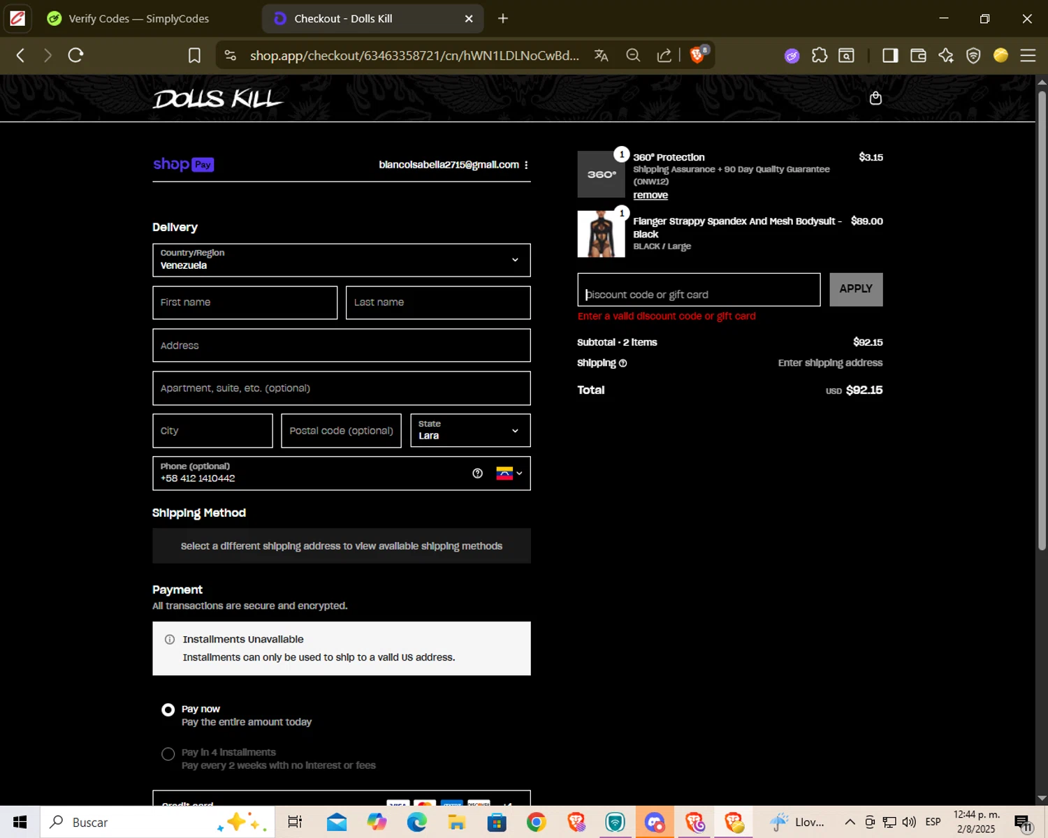Screen dimensions: 1048x838
Task: Click the Total $92.15 amount
Action: point(864,390)
